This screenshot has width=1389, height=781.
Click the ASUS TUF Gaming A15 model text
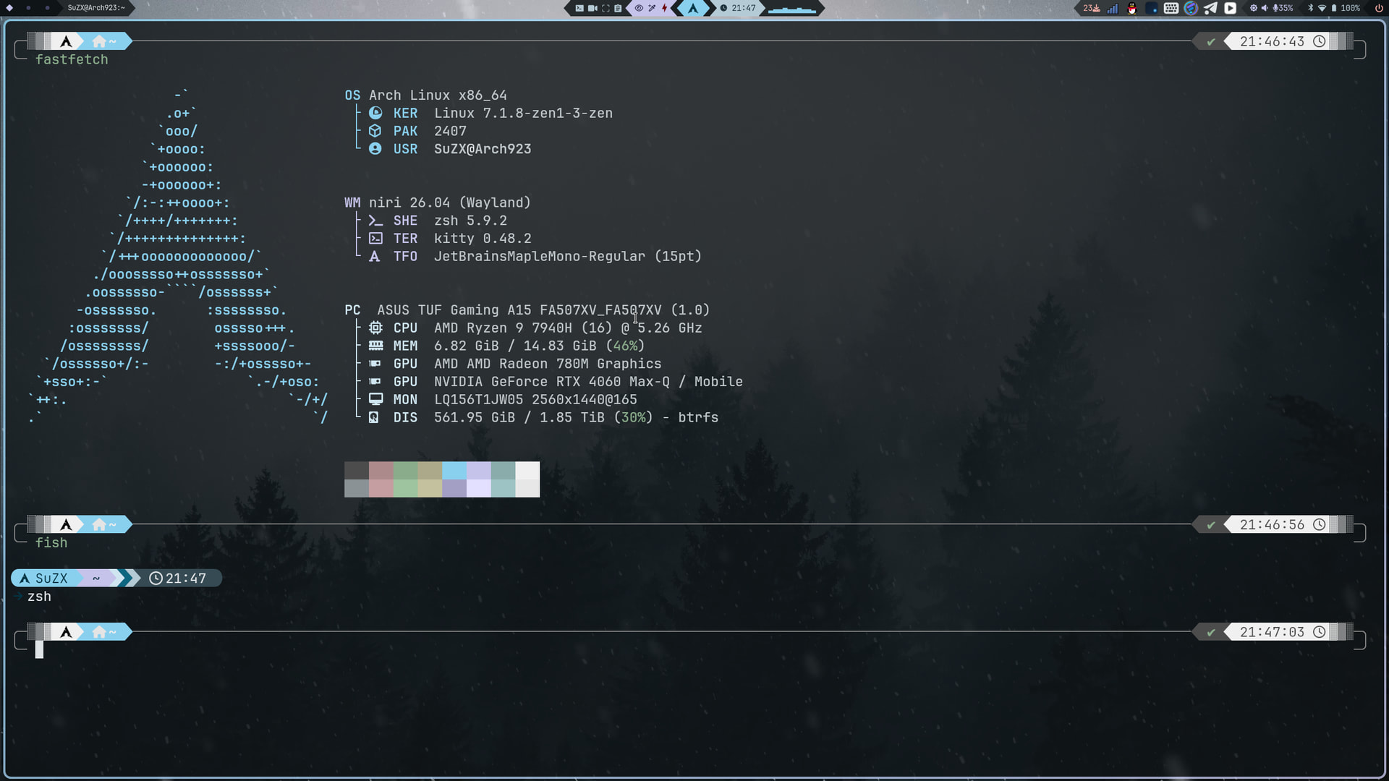tap(543, 310)
